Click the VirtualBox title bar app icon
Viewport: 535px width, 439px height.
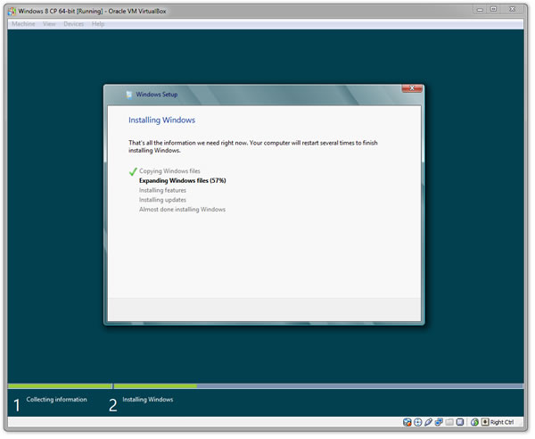click(x=12, y=12)
